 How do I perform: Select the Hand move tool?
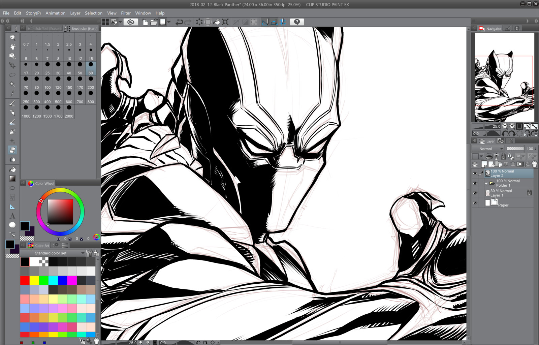[x=12, y=46]
